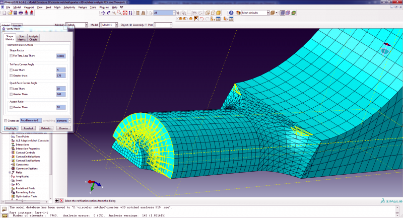The height and width of the screenshot is (218, 403).
Task: Select the Pan View tool
Action: coord(103,13)
